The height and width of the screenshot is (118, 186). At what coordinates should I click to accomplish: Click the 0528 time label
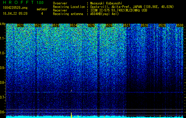pos(144,25)
